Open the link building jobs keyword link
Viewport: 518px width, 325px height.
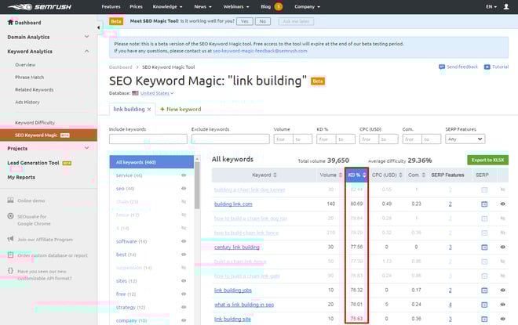(233, 291)
